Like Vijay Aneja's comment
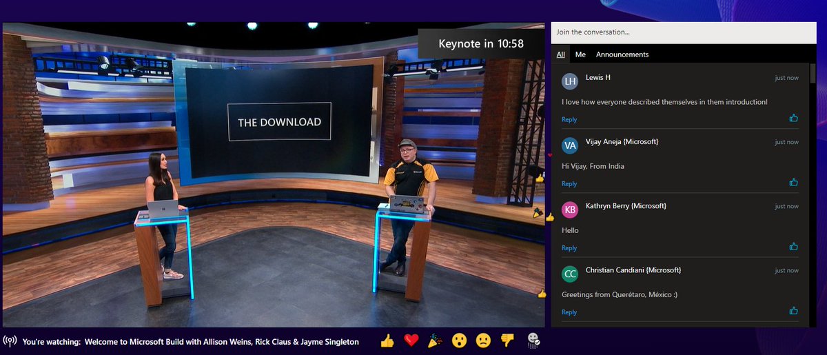Screen dimensions: 827x355 point(794,182)
